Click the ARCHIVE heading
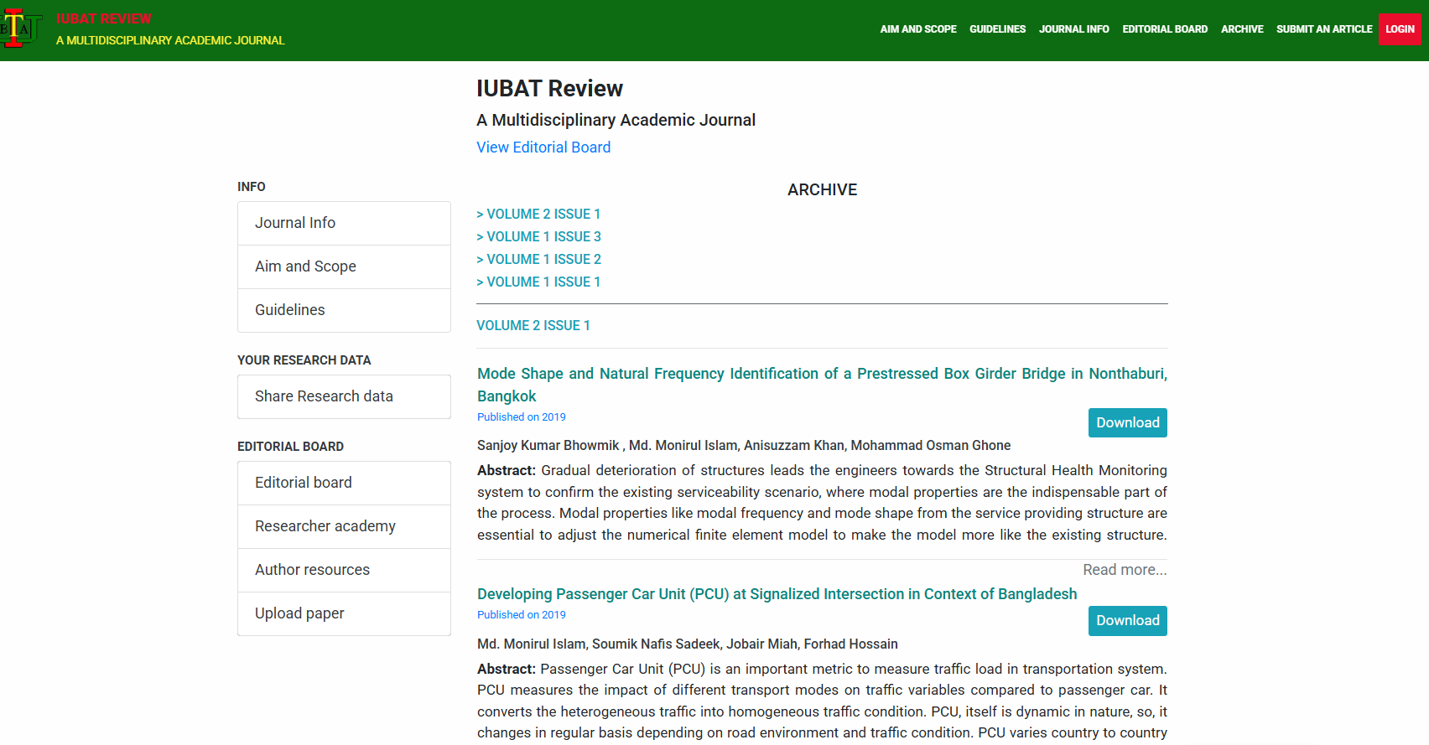This screenshot has width=1429, height=745. tap(822, 190)
